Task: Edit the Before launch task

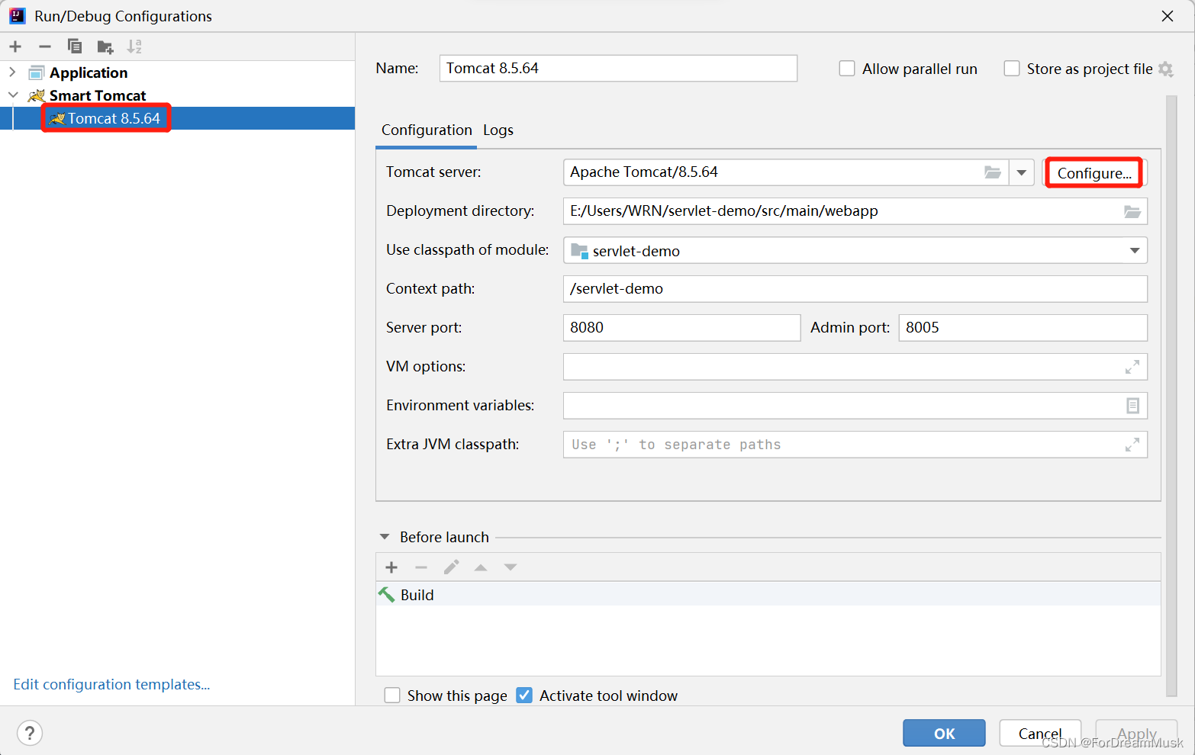Action: [x=451, y=567]
